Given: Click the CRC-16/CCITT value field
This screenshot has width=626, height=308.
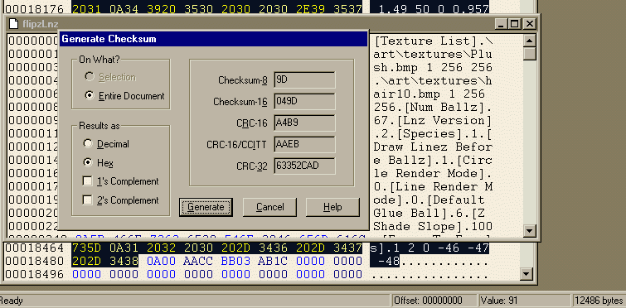Looking at the screenshot, I should [304, 145].
